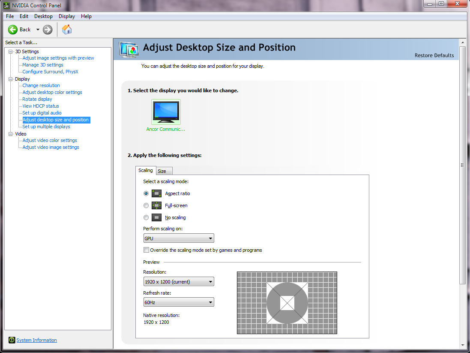Open Adjust desktop color settings
Image resolution: width=470 pixels, height=353 pixels.
[52, 93]
